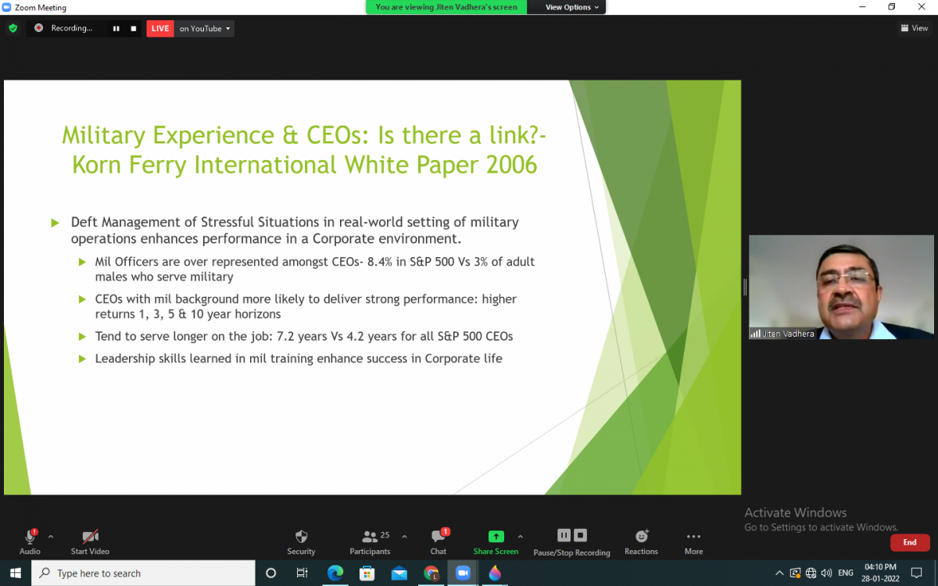Open the More options menu

point(693,541)
